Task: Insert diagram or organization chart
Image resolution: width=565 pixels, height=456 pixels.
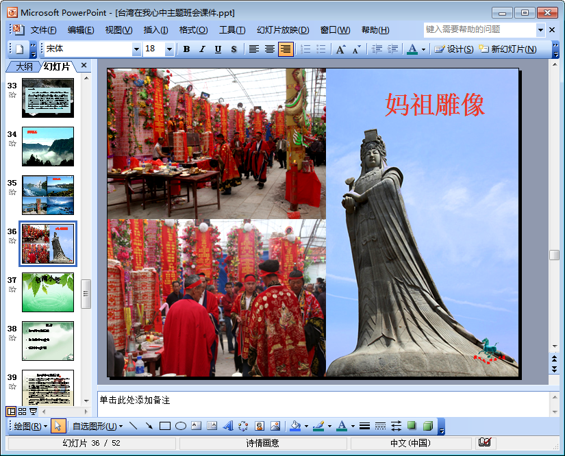Action: click(x=244, y=426)
